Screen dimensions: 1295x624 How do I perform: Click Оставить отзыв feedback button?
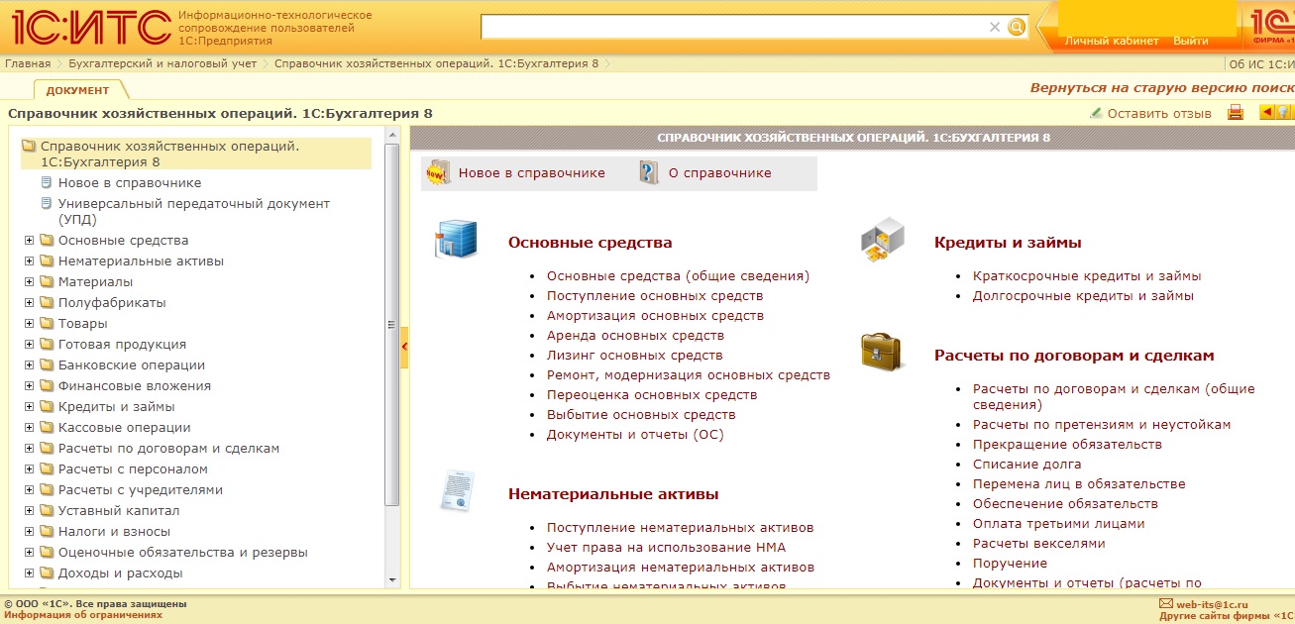[x=1150, y=113]
